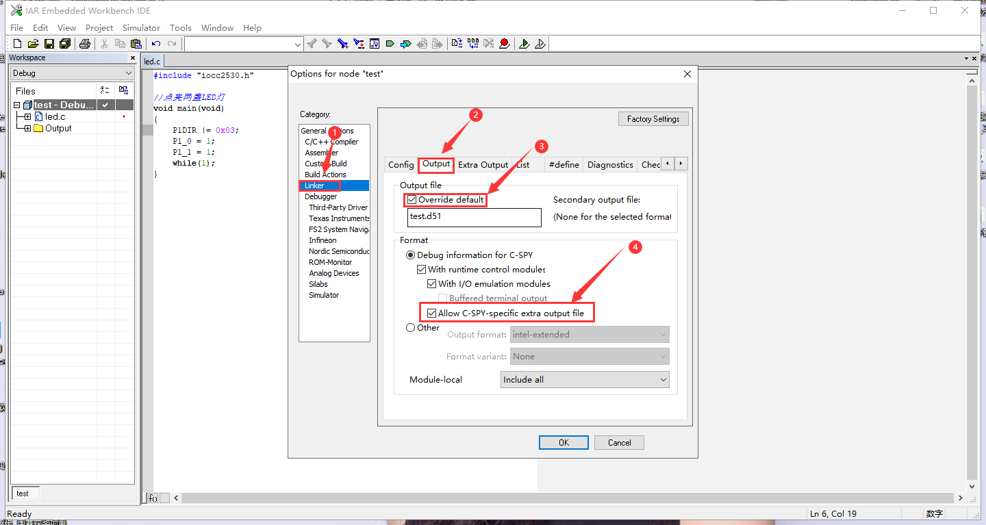Click the Toggle Bookmark icon
This screenshot has width=986, height=525.
390,44
